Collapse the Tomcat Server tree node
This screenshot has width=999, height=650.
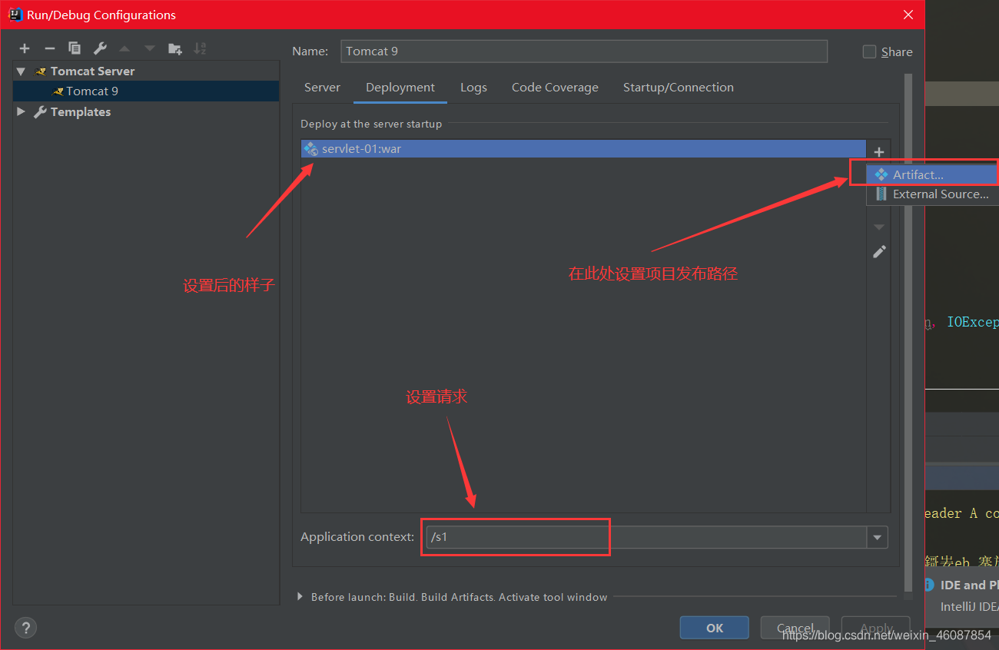pos(22,71)
